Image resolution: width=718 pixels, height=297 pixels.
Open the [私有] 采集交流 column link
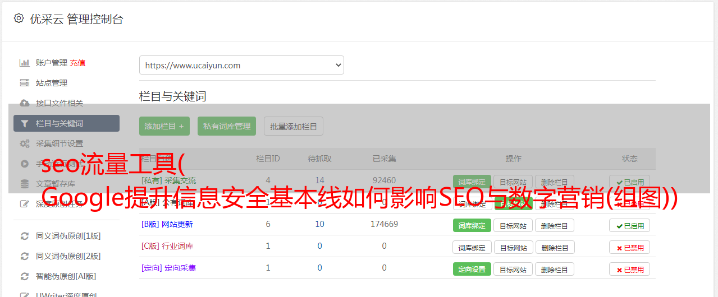(x=168, y=180)
